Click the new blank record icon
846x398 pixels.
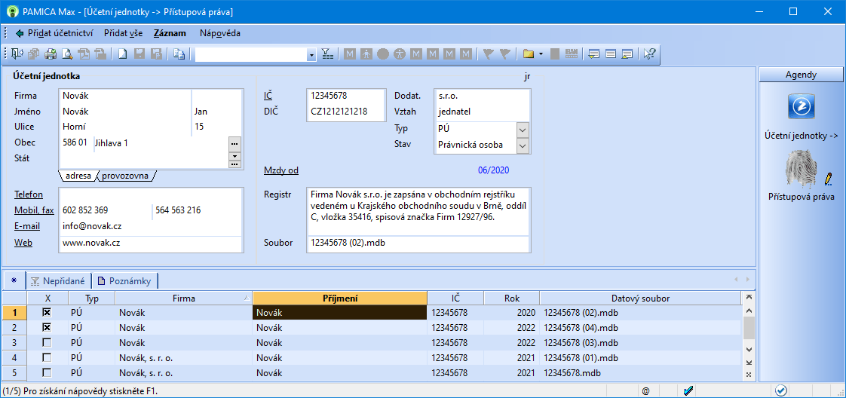(x=122, y=54)
